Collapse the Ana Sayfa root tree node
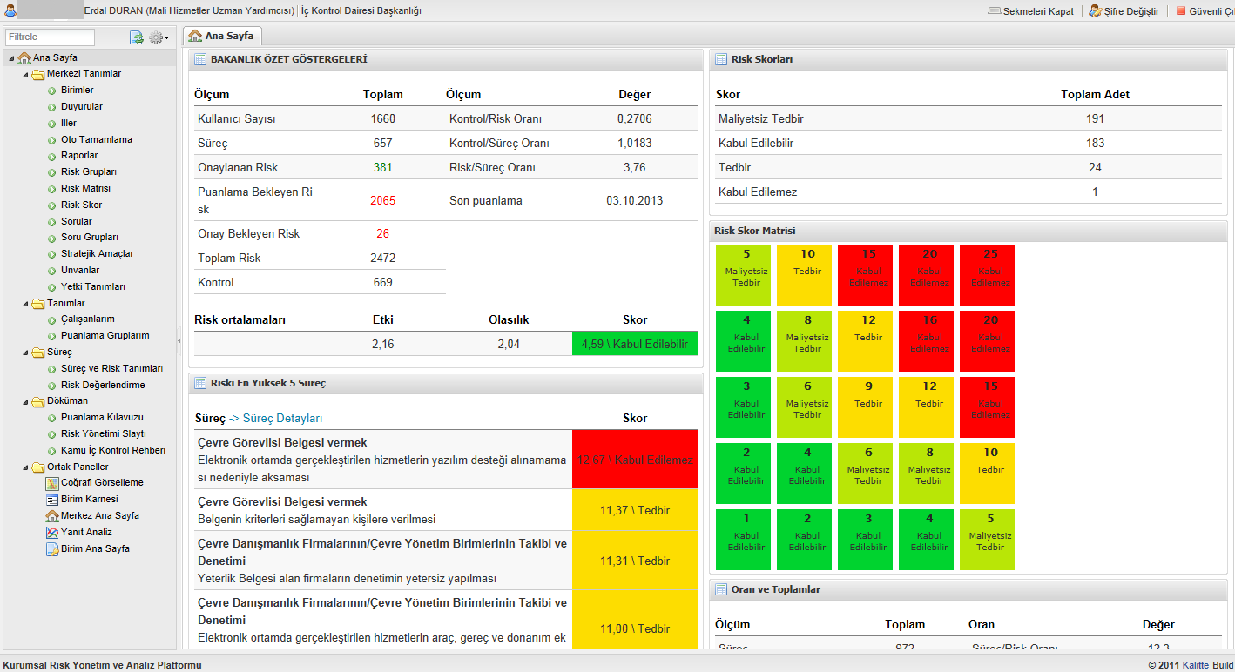1235x672 pixels. tap(11, 58)
